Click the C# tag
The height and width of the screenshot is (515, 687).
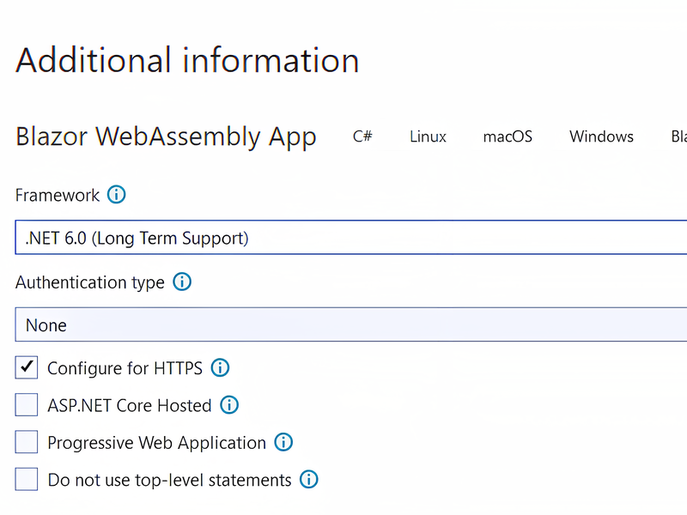tap(362, 136)
